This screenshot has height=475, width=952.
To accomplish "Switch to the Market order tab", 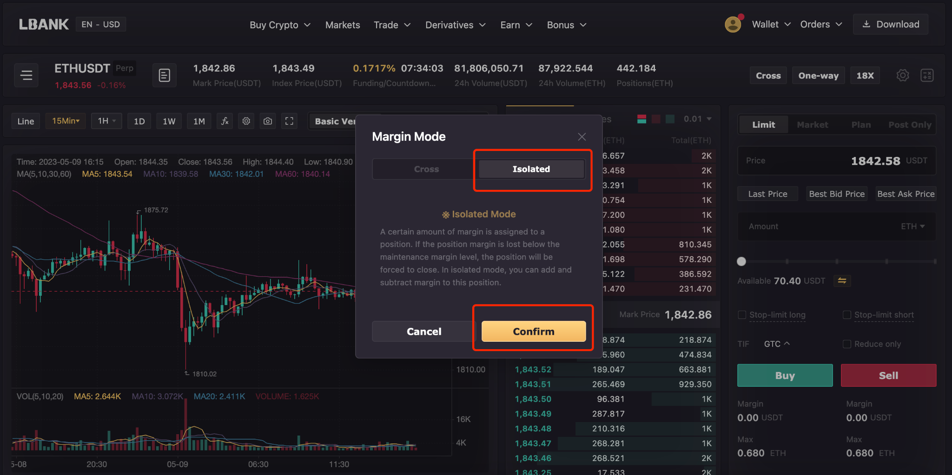I will pyautogui.click(x=812, y=125).
